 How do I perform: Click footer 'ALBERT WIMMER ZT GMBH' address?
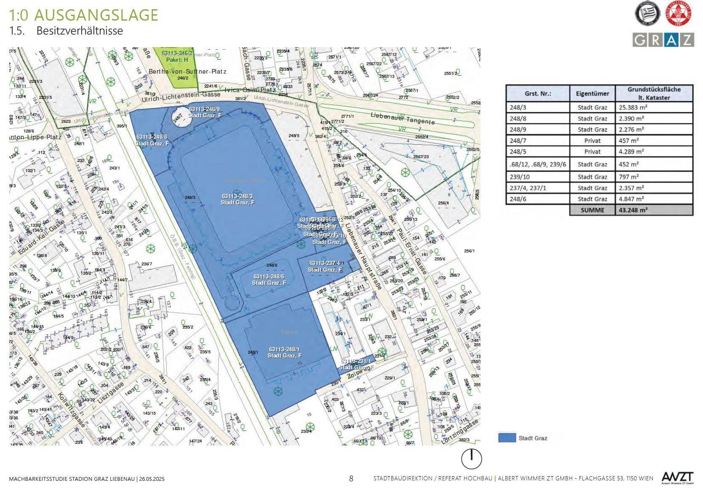coord(576,478)
